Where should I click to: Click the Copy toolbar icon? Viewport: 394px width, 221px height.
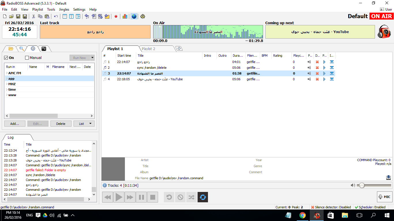click(40, 16)
